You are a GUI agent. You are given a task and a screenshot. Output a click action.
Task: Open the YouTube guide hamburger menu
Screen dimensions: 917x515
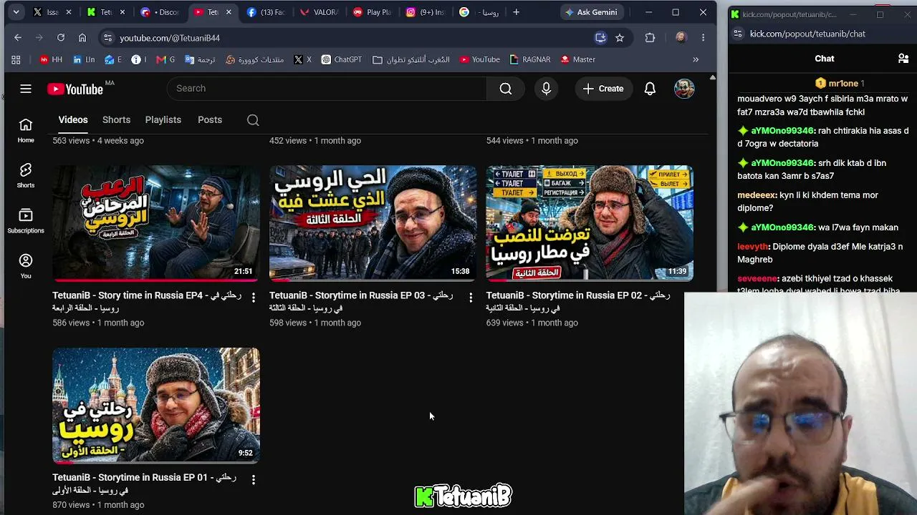[x=26, y=89]
